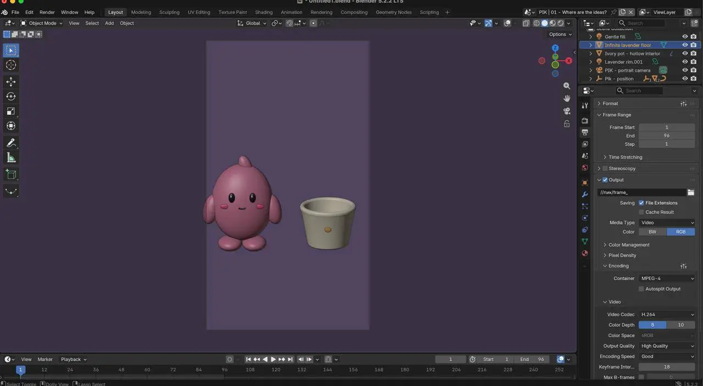Open the World properties tab
Image resolution: width=703 pixels, height=386 pixels.
[x=585, y=168]
